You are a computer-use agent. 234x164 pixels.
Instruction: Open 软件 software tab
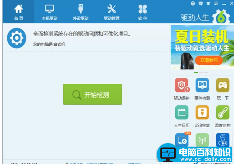tap(143, 12)
